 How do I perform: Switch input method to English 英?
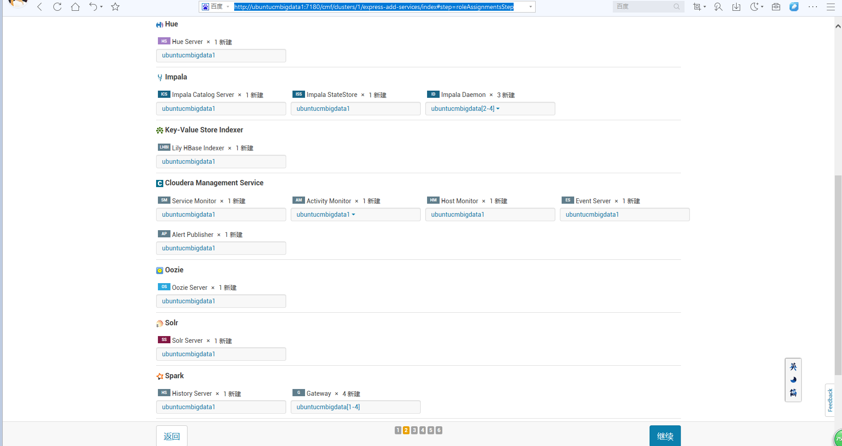point(793,367)
